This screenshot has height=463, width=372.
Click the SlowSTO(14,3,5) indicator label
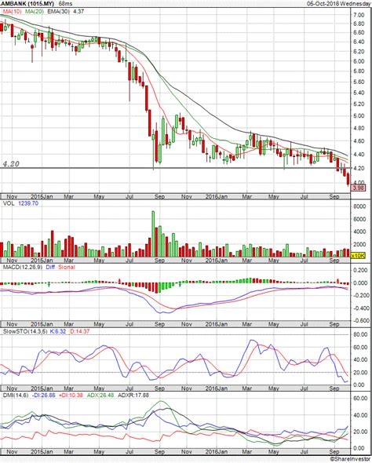[x=25, y=331]
